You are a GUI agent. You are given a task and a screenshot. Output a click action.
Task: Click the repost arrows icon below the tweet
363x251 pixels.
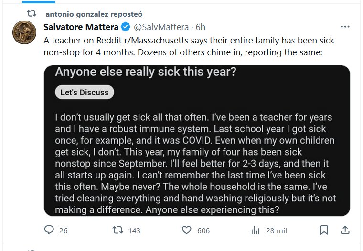coord(117,230)
